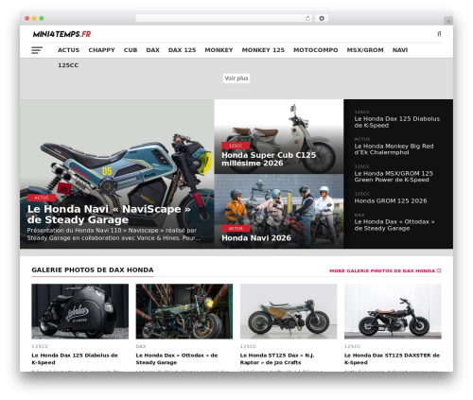
Task: Go to MONKEY category
Action: pos(219,50)
